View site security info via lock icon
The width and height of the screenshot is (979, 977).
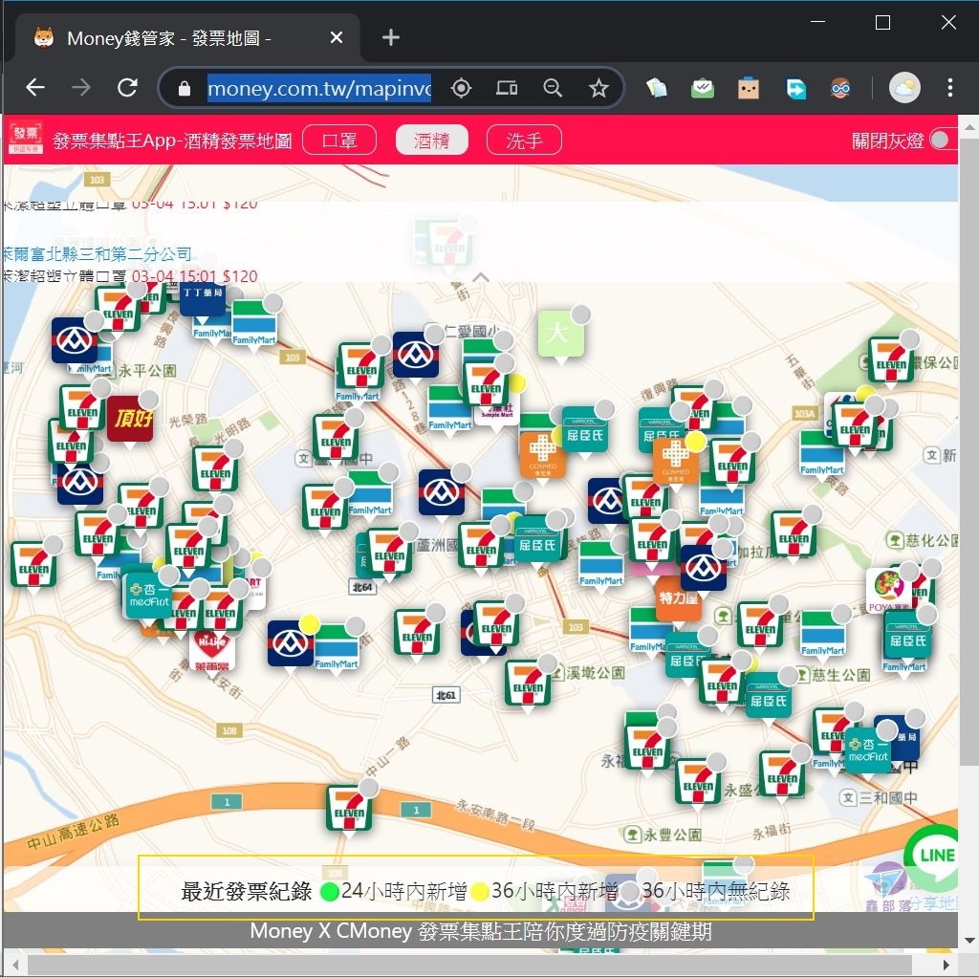coord(185,89)
